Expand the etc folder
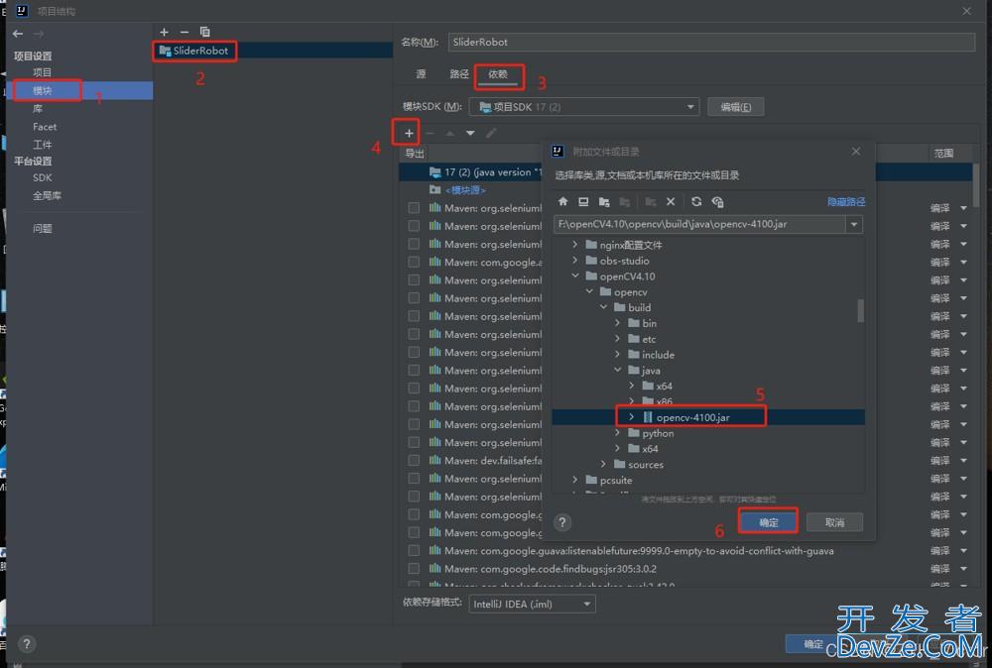992x668 pixels. pos(617,339)
